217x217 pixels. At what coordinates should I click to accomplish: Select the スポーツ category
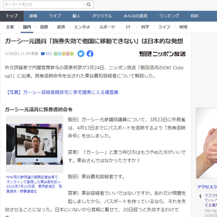(107, 27)
